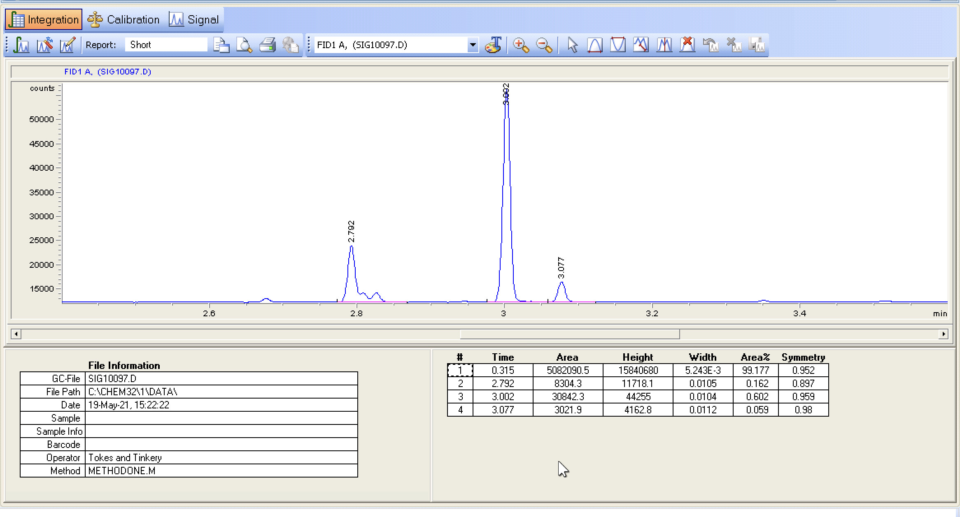
Task: Click the File Information heading
Action: coord(124,365)
